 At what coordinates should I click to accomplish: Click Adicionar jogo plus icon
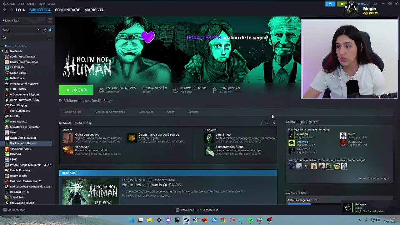coord(5,210)
